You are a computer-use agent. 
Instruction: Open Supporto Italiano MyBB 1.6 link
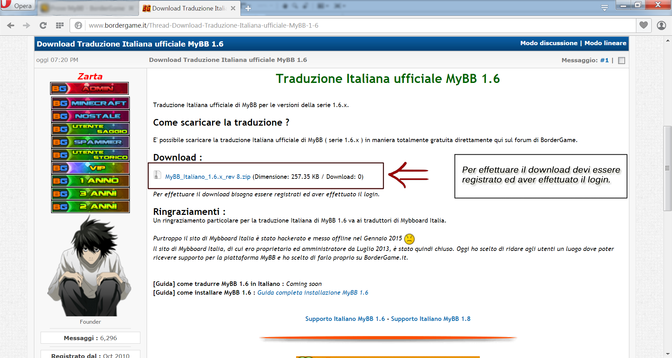tap(345, 319)
